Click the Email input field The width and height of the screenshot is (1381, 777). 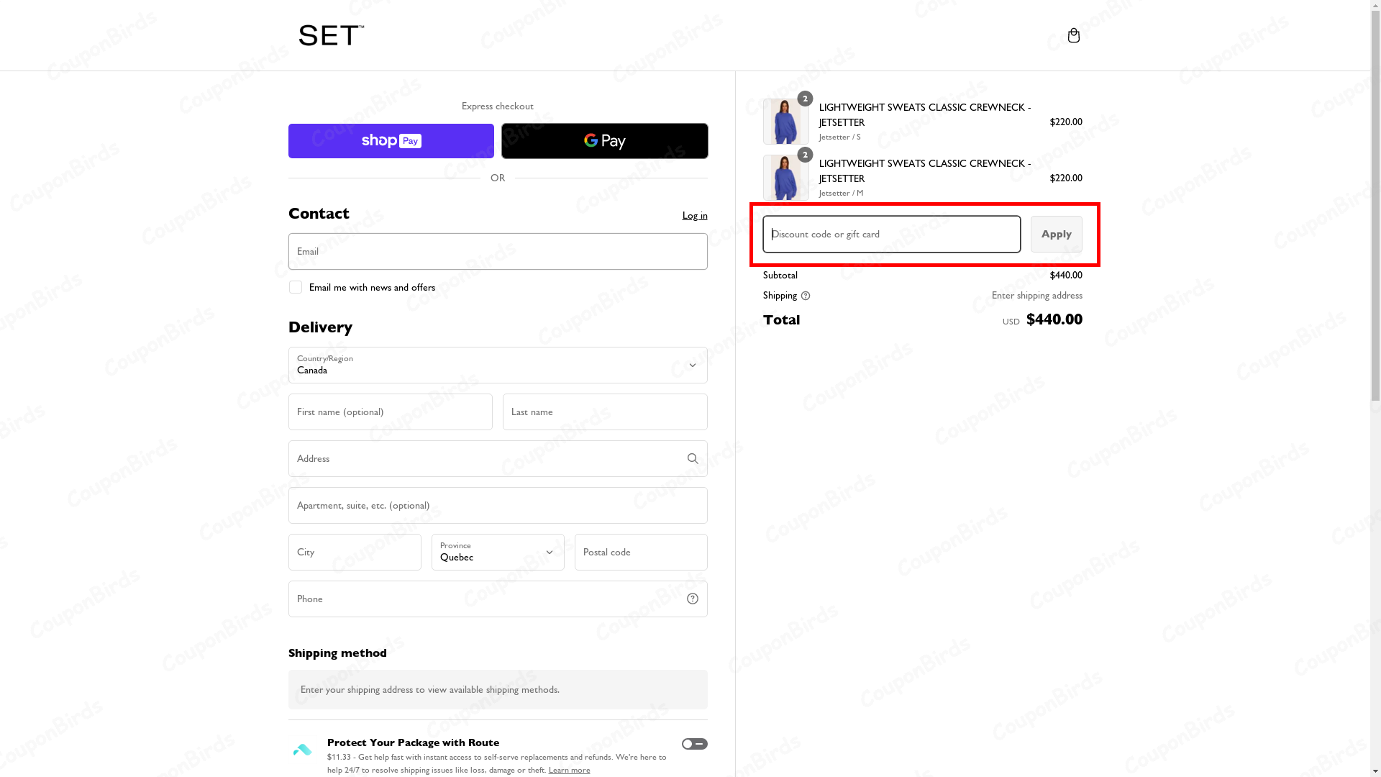click(x=497, y=251)
